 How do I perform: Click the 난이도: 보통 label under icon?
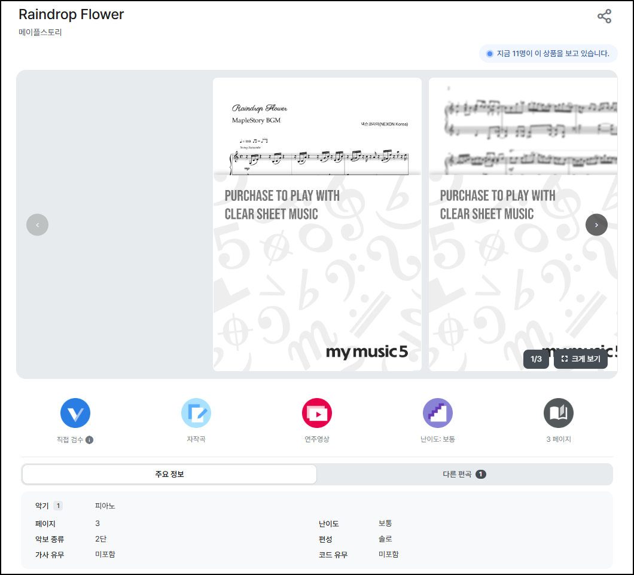[437, 439]
